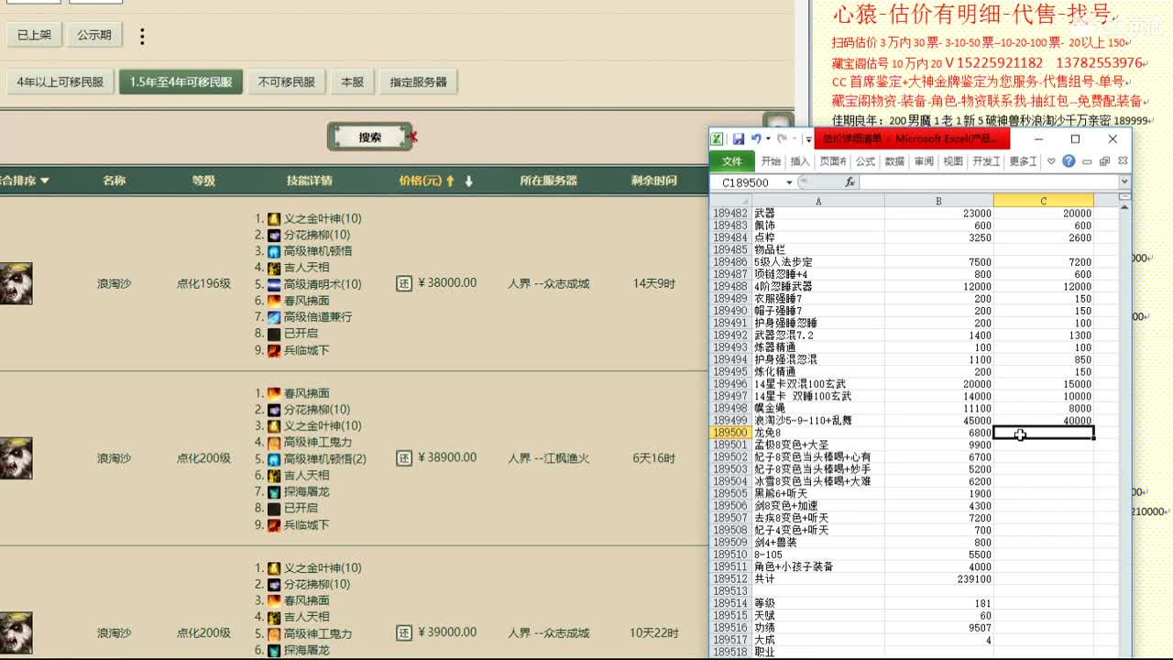Click the 高级禅机顿悟 skill icon in first listing
1173x660 pixels.
coord(273,251)
